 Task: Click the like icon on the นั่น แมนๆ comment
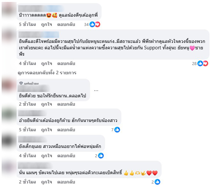157,182
